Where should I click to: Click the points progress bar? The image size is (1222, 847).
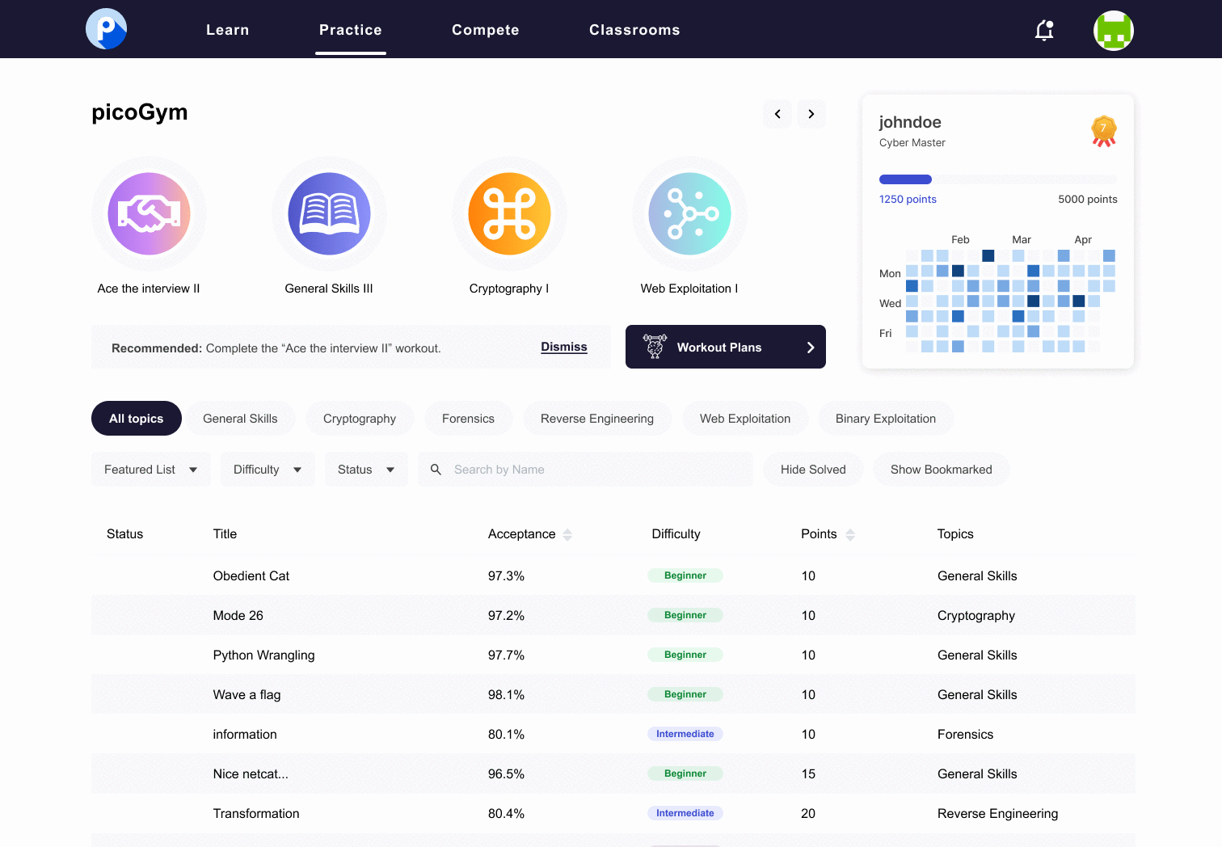998,179
